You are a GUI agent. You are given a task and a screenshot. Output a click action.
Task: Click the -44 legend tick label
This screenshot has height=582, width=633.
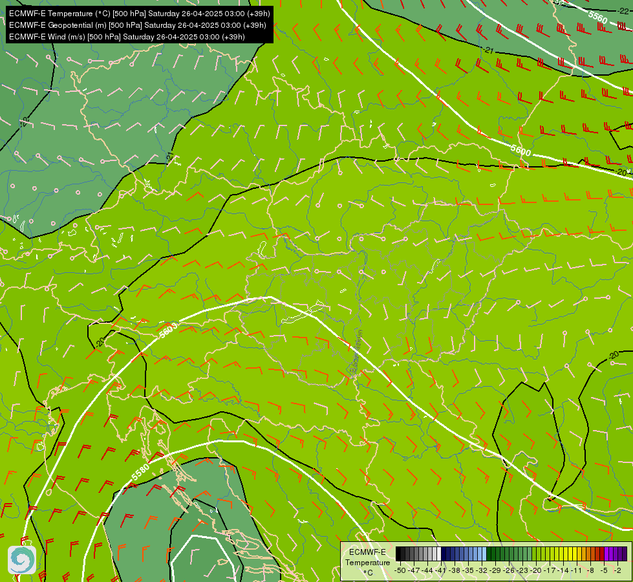427,570
